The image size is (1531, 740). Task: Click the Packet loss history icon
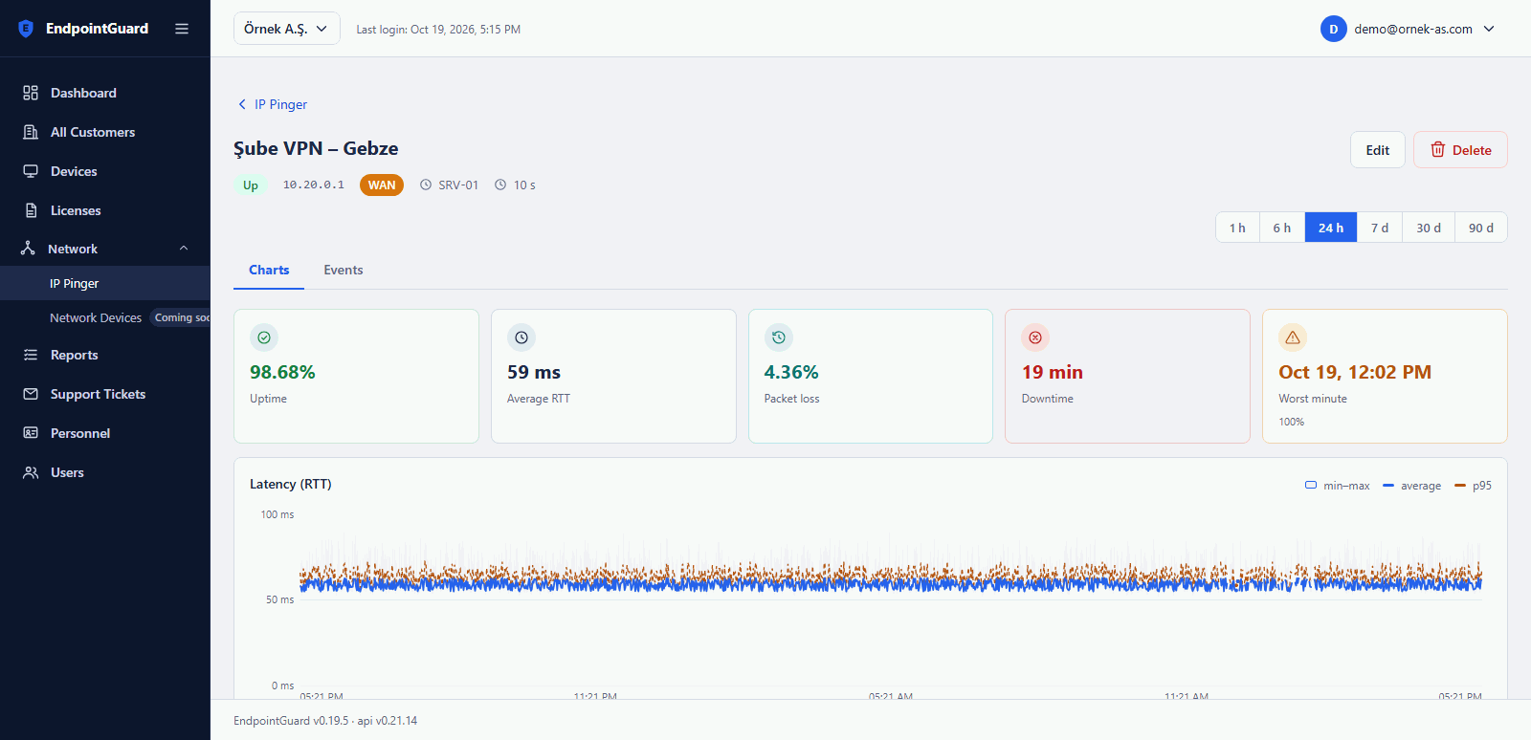[779, 337]
